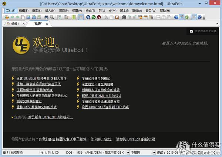Open the 格式(T) menu

pos(90,11)
